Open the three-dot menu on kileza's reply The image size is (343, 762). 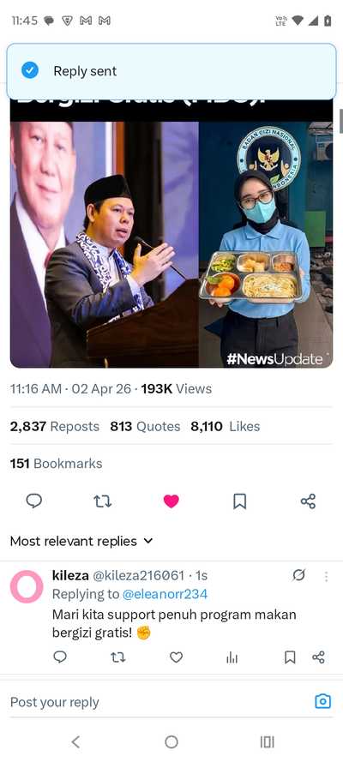point(326,576)
